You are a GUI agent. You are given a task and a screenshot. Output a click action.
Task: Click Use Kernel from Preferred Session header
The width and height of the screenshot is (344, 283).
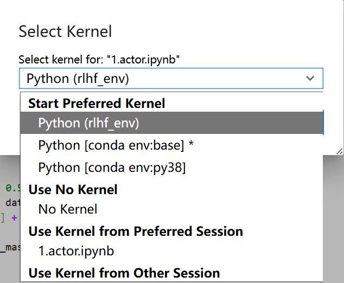(136, 231)
